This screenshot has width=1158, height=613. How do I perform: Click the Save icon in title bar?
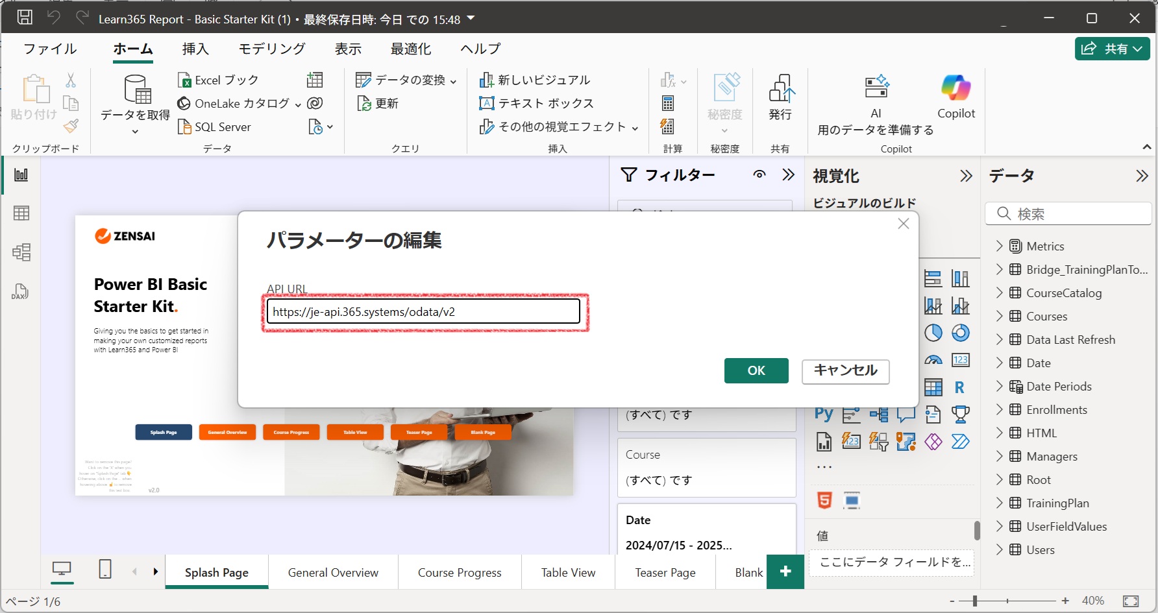25,18
